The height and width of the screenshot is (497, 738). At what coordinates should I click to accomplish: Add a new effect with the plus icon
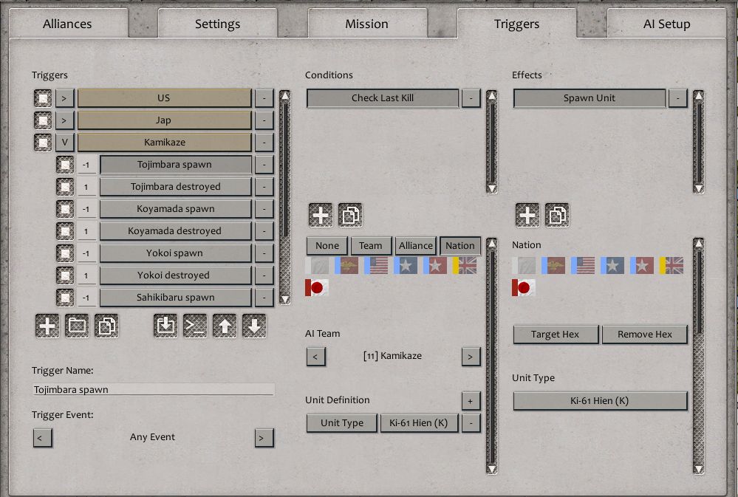[527, 215]
